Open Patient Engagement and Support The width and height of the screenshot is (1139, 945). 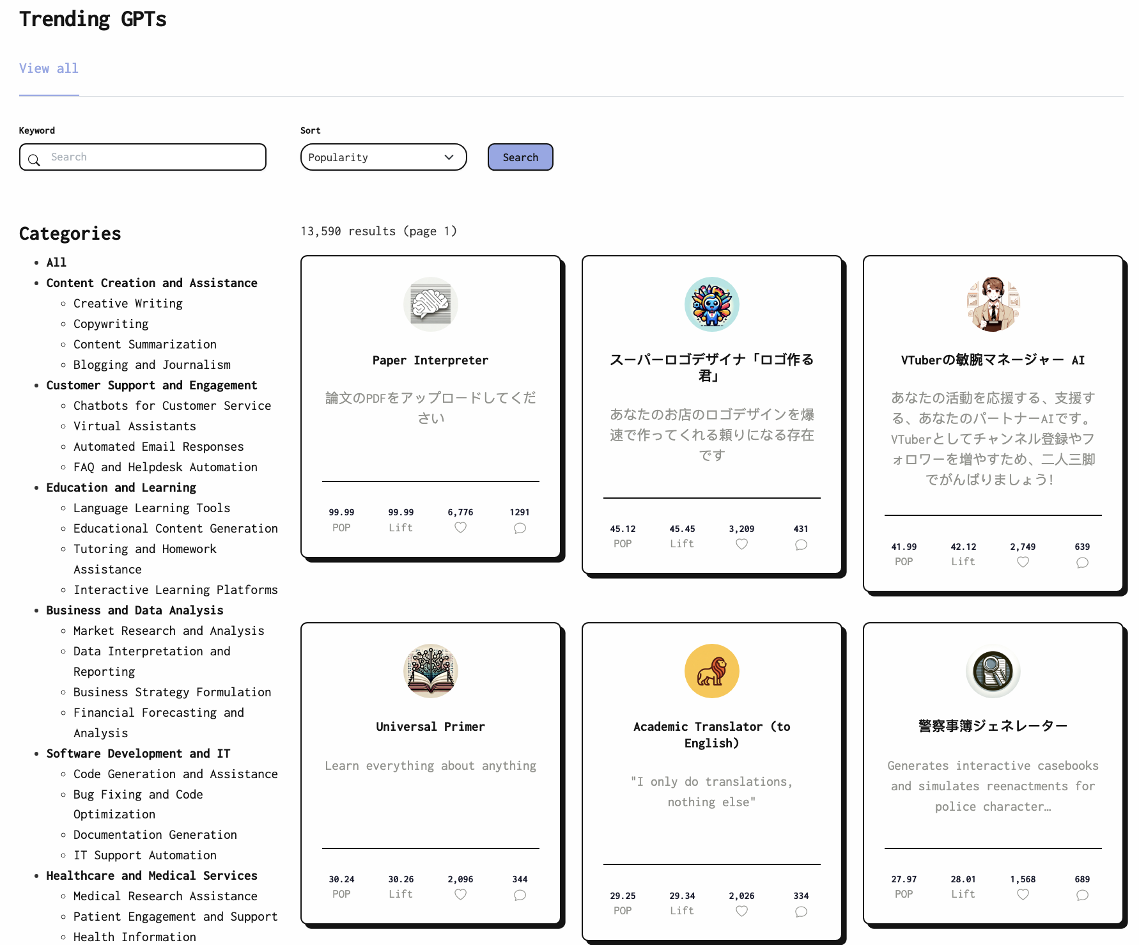176,916
